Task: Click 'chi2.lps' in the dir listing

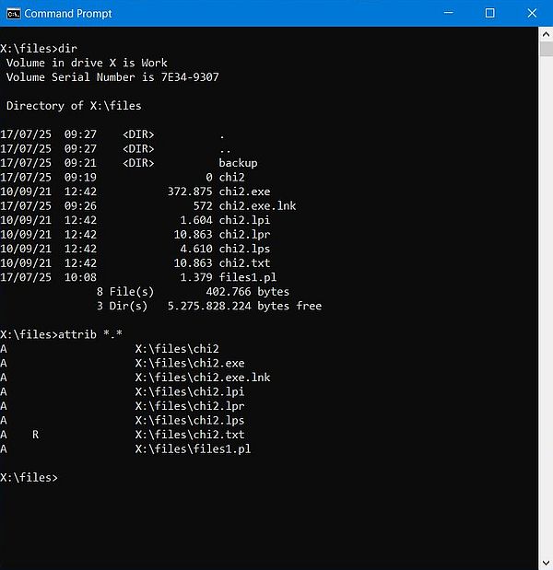Action: click(x=244, y=249)
